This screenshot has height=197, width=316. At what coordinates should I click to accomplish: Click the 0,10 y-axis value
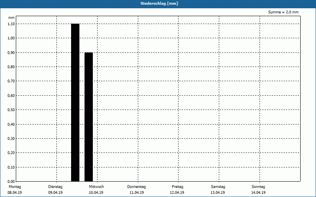pyautogui.click(x=11, y=167)
